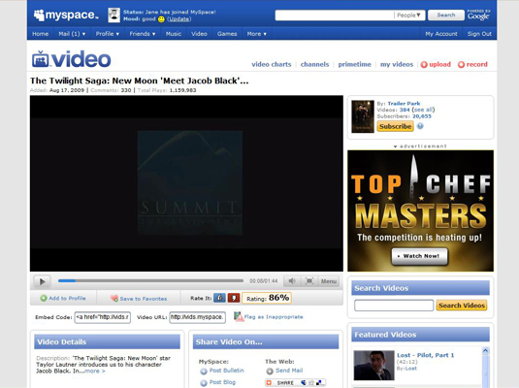
Task: Open the Music section
Action: click(174, 34)
